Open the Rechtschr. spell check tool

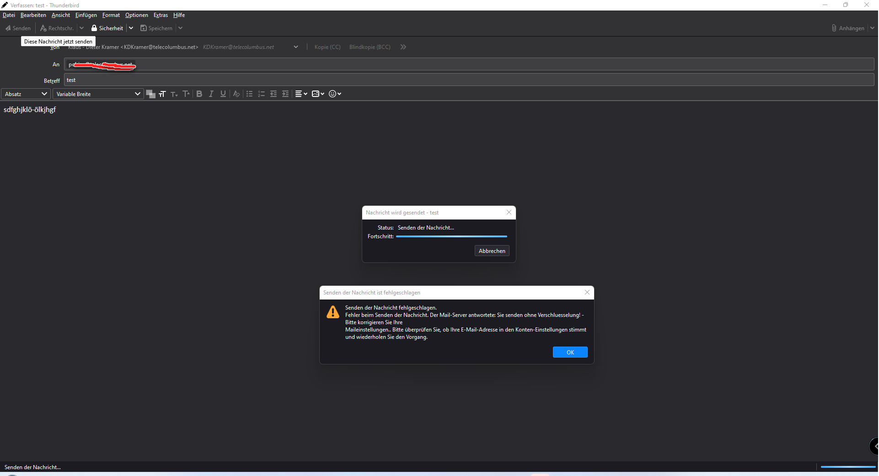(57, 28)
